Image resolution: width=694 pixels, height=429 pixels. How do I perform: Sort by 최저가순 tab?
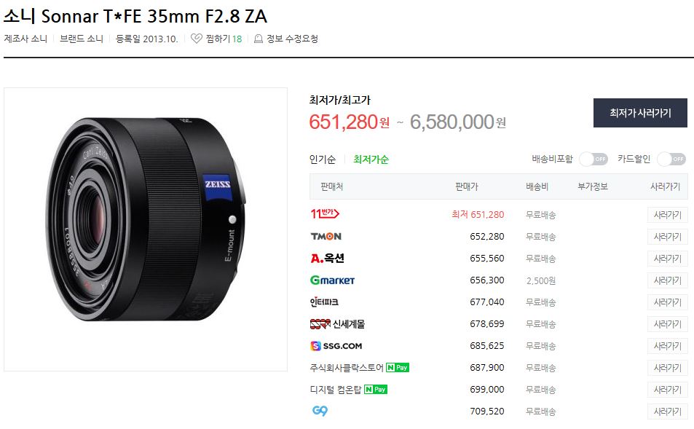(x=371, y=160)
